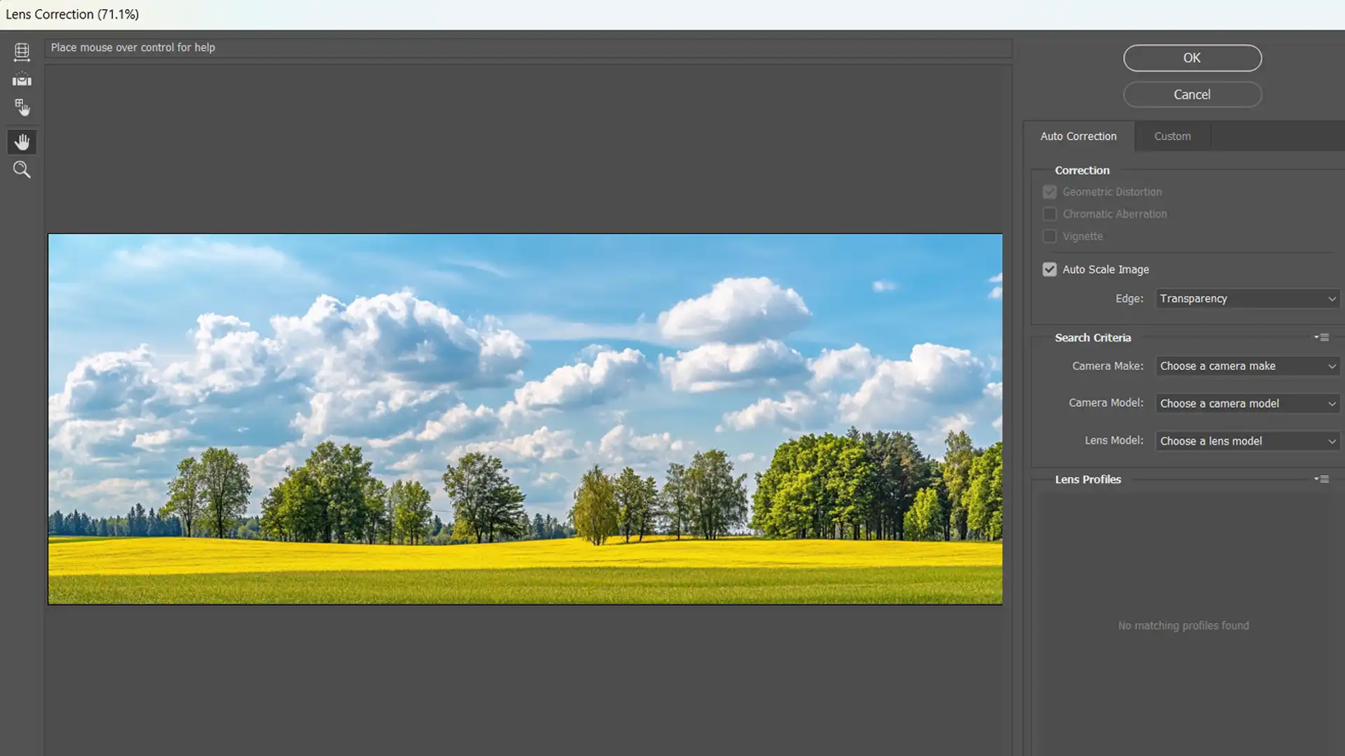The height and width of the screenshot is (756, 1345).
Task: Expand the Search Criteria section
Action: pos(1323,337)
